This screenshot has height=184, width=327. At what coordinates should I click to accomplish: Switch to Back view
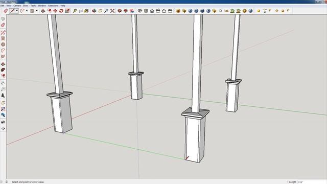(164, 11)
